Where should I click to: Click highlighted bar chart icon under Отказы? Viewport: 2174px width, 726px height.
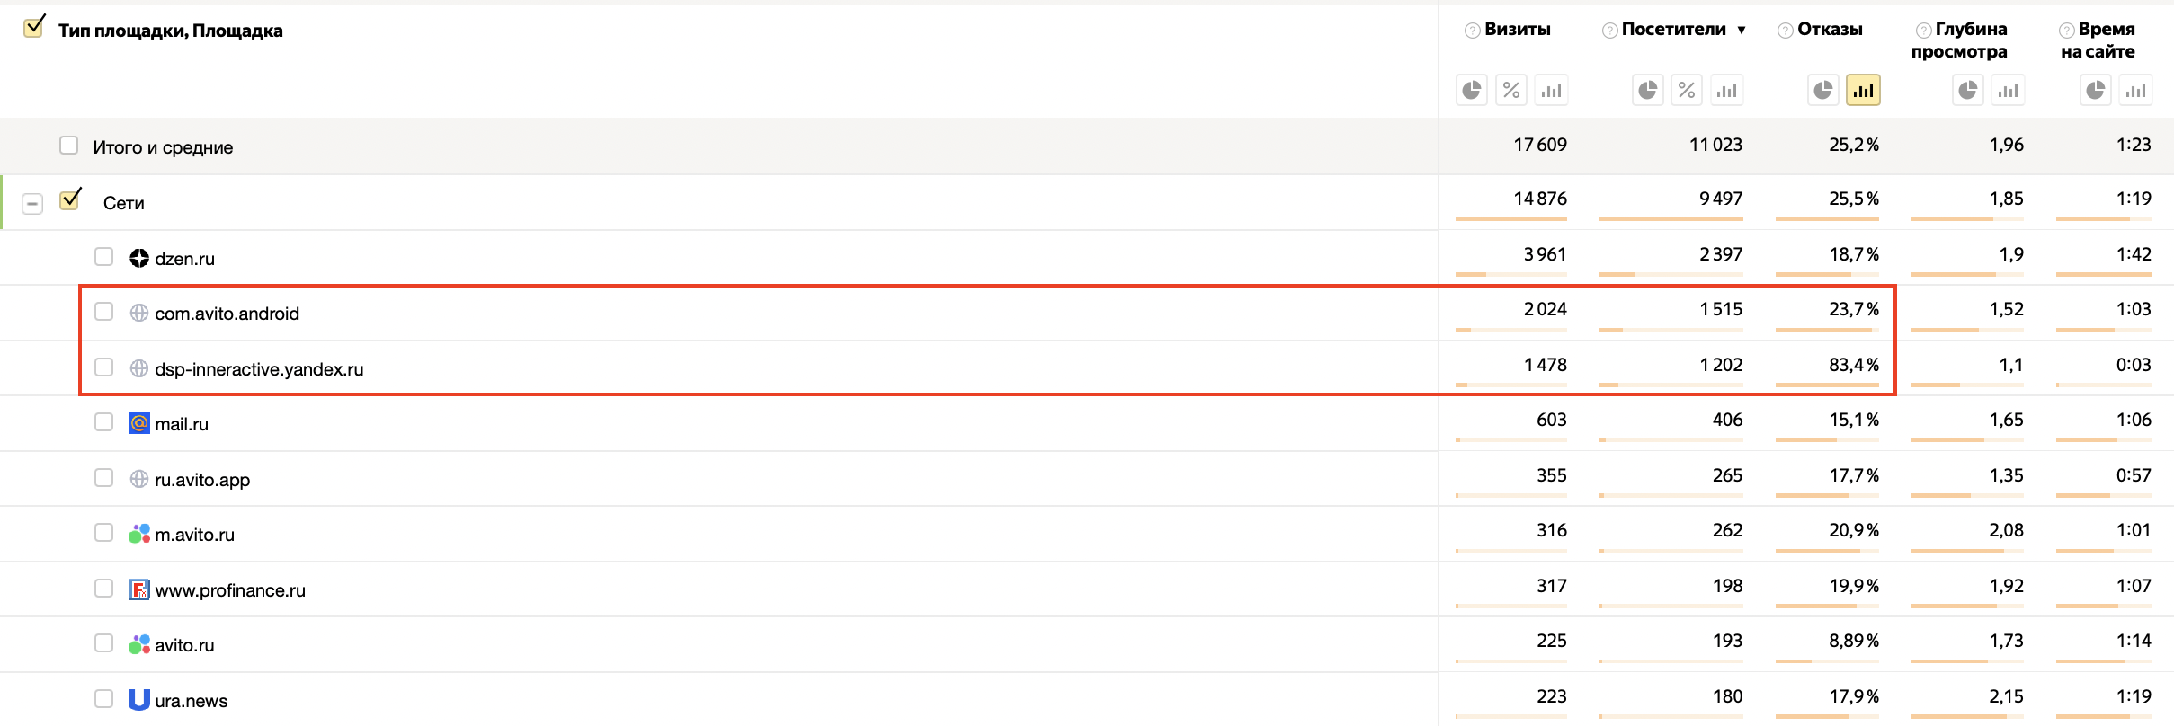point(1863,90)
